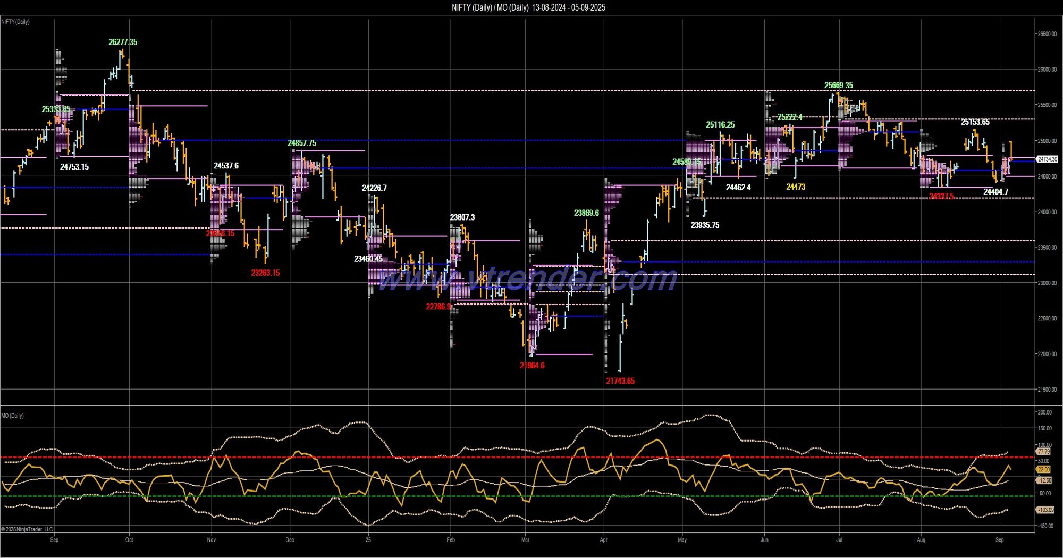Image resolution: width=1063 pixels, height=558 pixels.
Task: Click the 25669.35 high price label
Action: [x=838, y=86]
